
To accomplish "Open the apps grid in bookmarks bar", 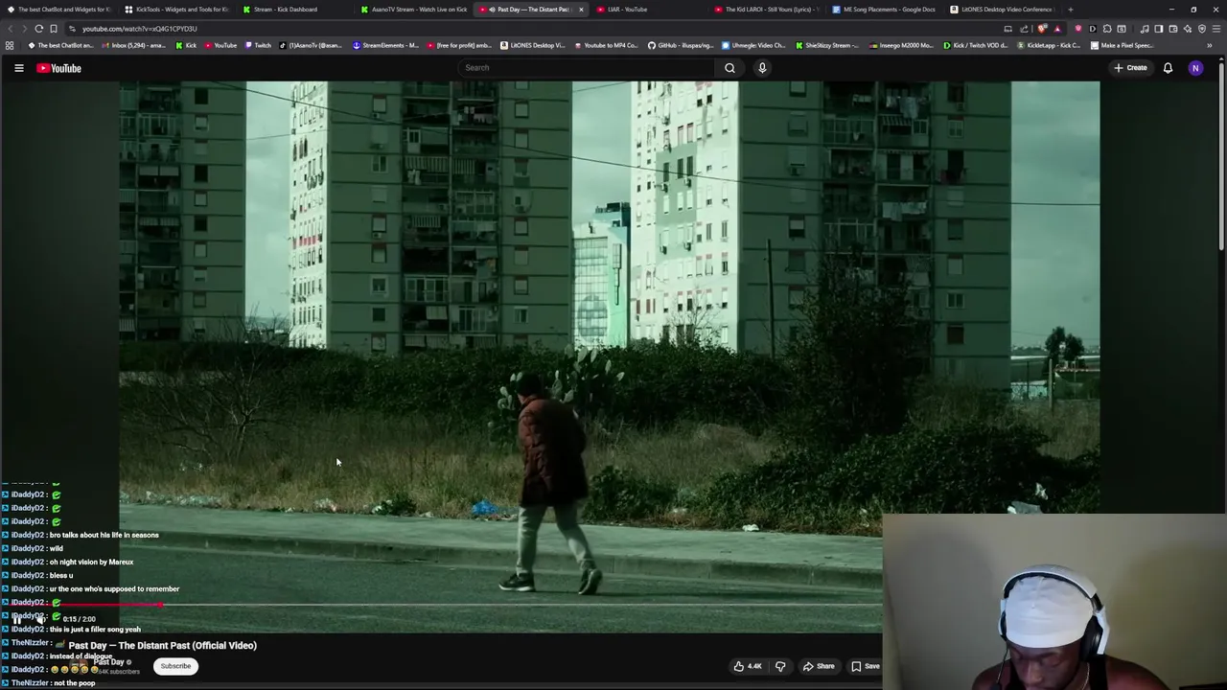I will coord(10,45).
